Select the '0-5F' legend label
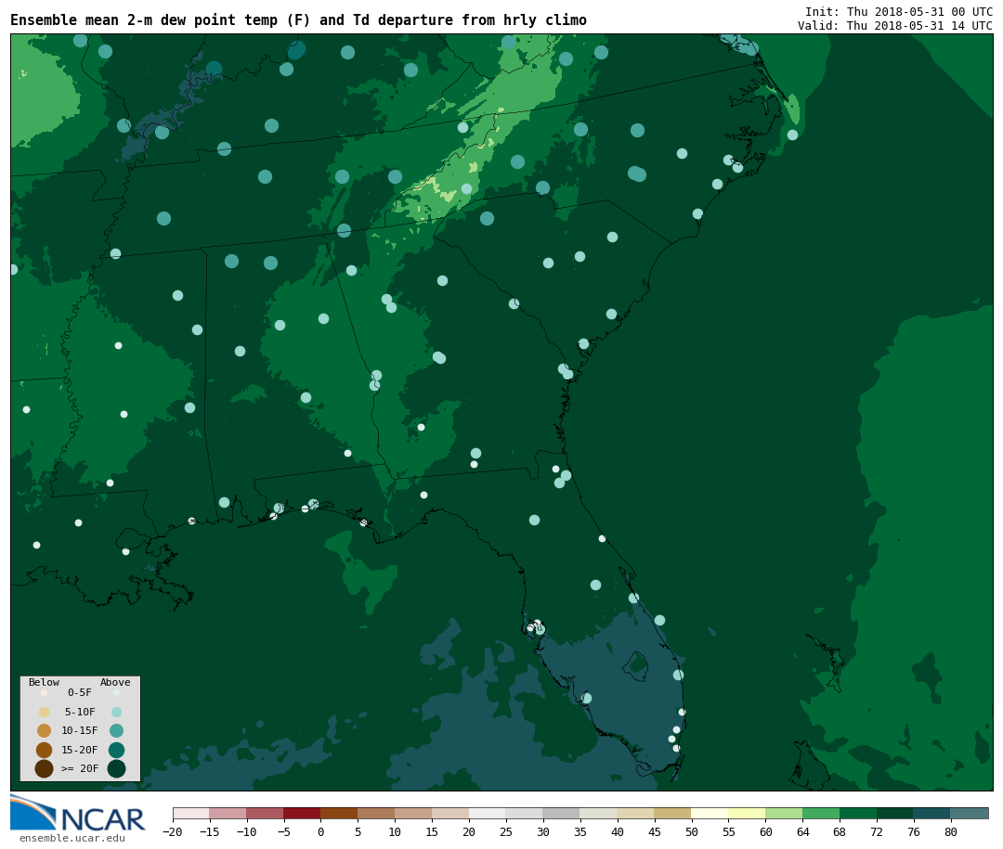 (80, 692)
